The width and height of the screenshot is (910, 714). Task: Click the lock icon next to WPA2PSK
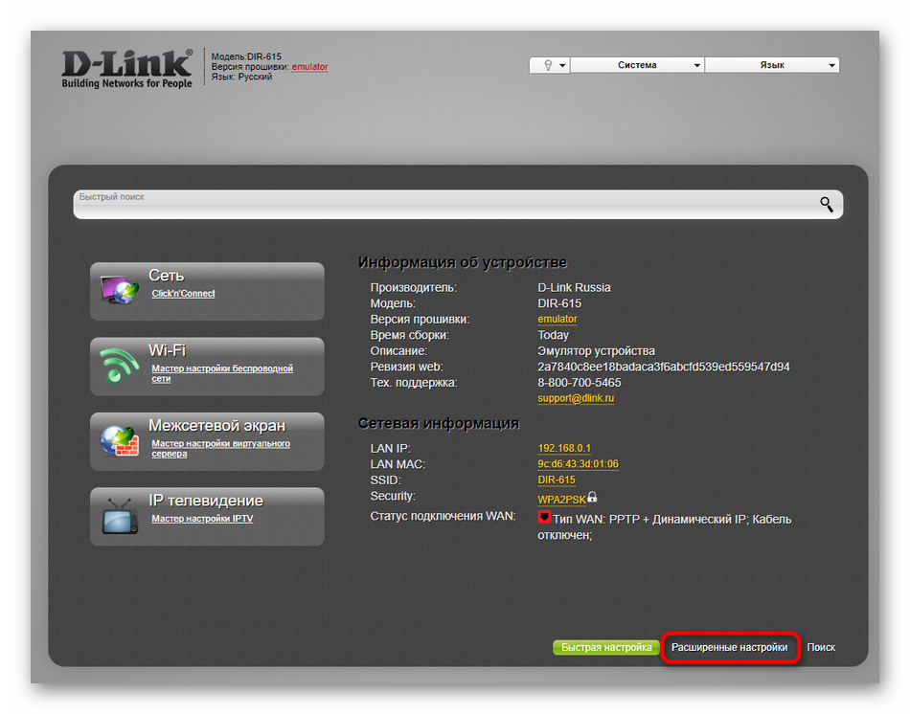(x=592, y=497)
